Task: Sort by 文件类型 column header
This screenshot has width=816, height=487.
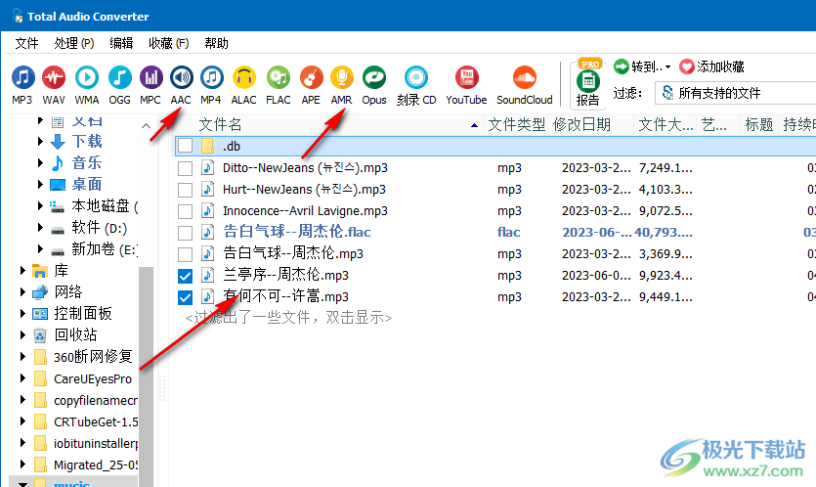Action: click(x=516, y=125)
